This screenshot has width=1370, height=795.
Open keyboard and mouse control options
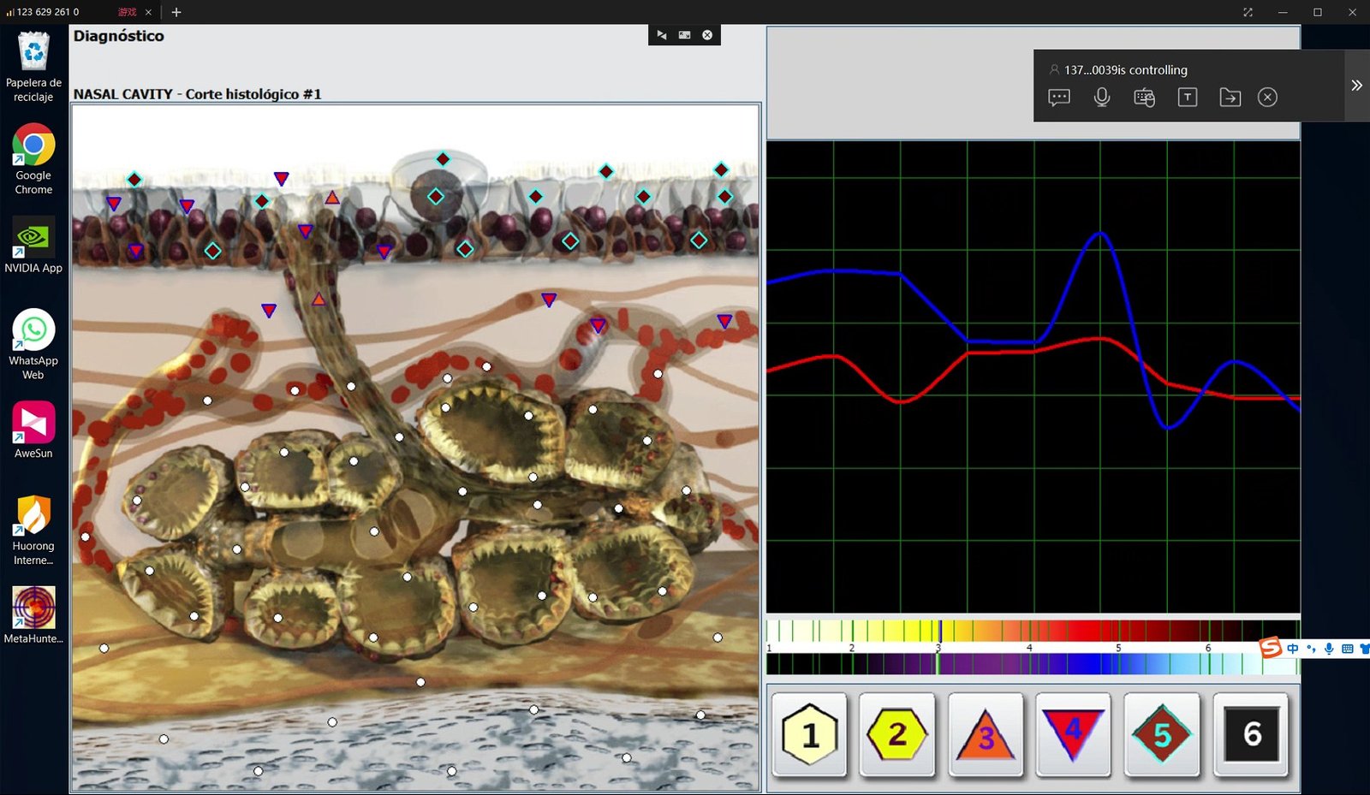[x=1144, y=98]
